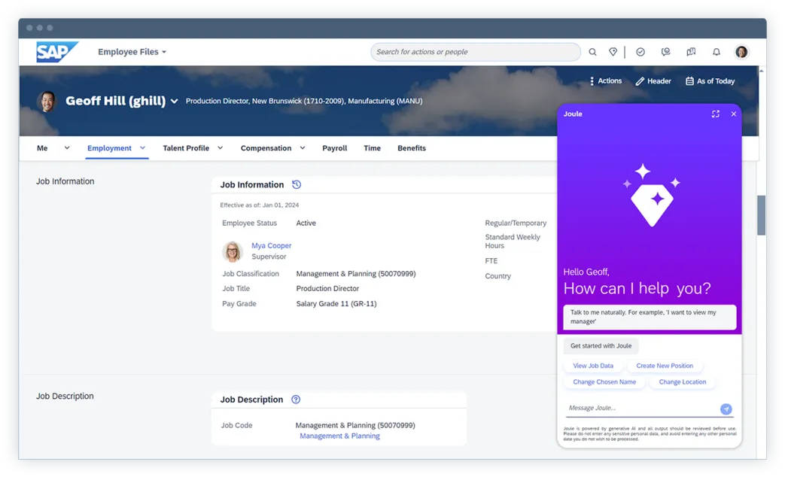Expand the Compensation tab chevron
The width and height of the screenshot is (785, 477).
pyautogui.click(x=303, y=148)
